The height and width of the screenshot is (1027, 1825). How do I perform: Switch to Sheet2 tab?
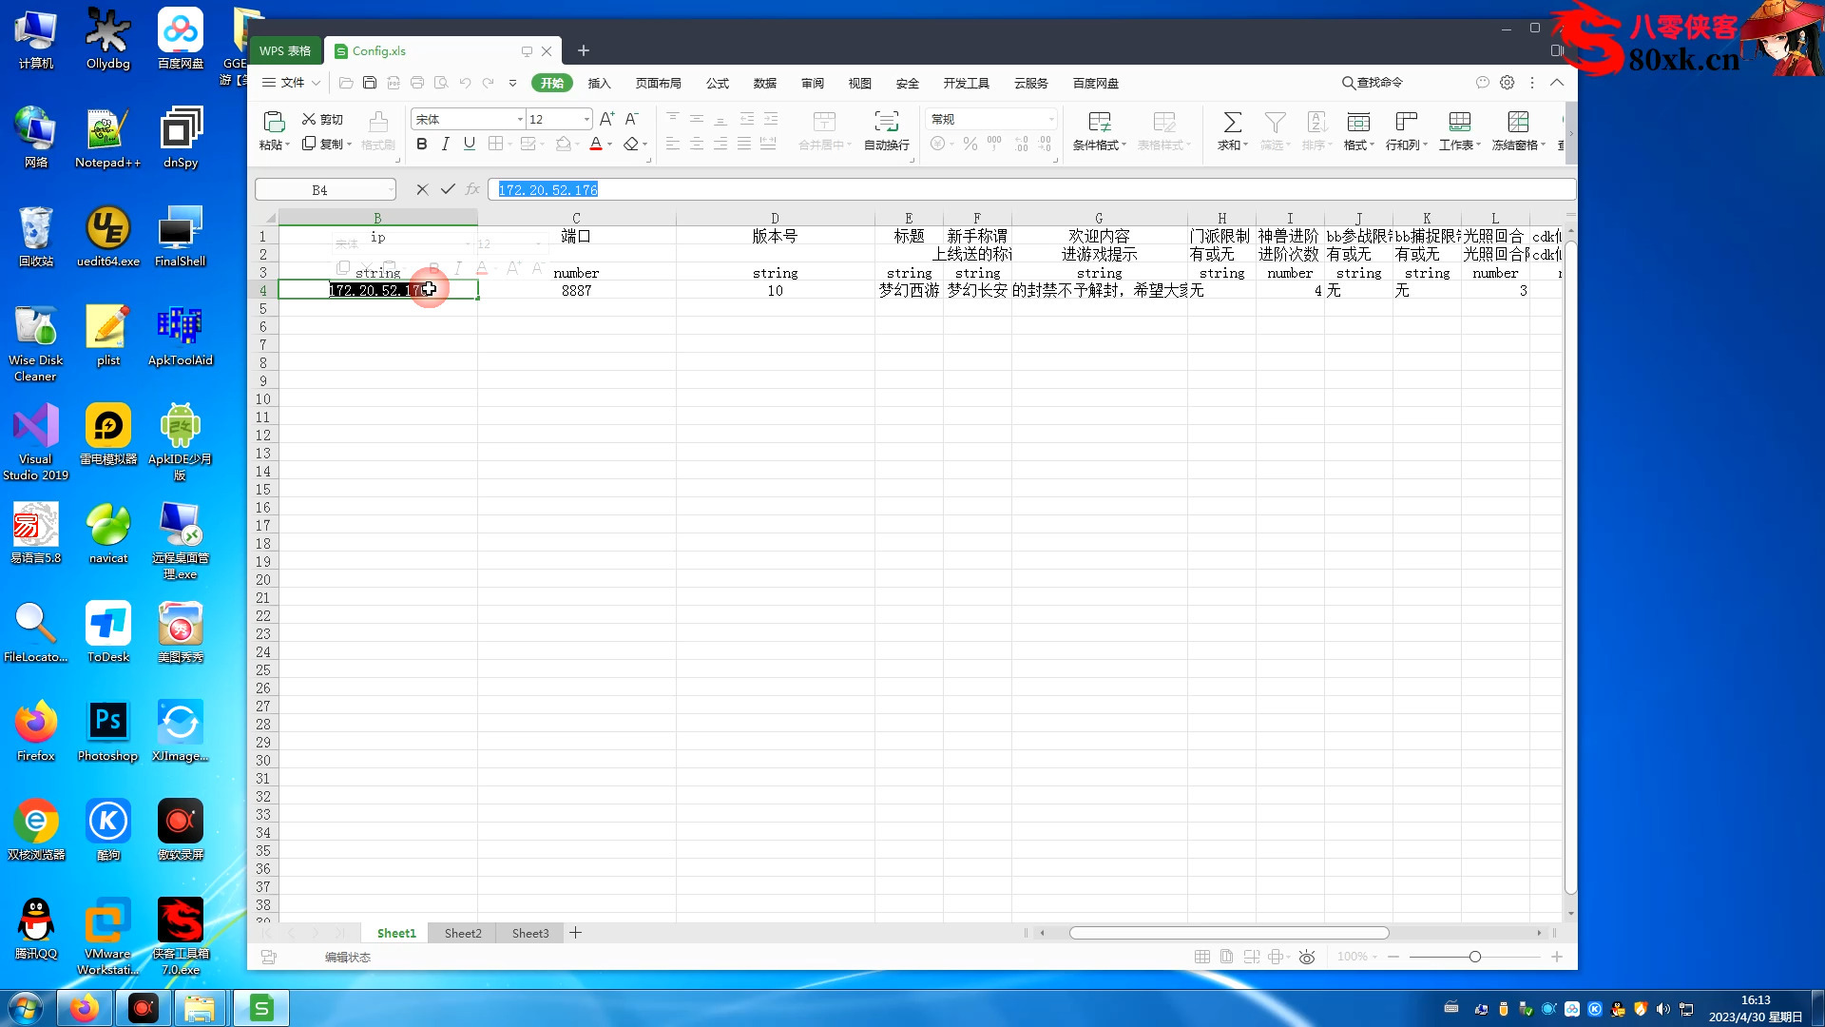click(x=463, y=933)
